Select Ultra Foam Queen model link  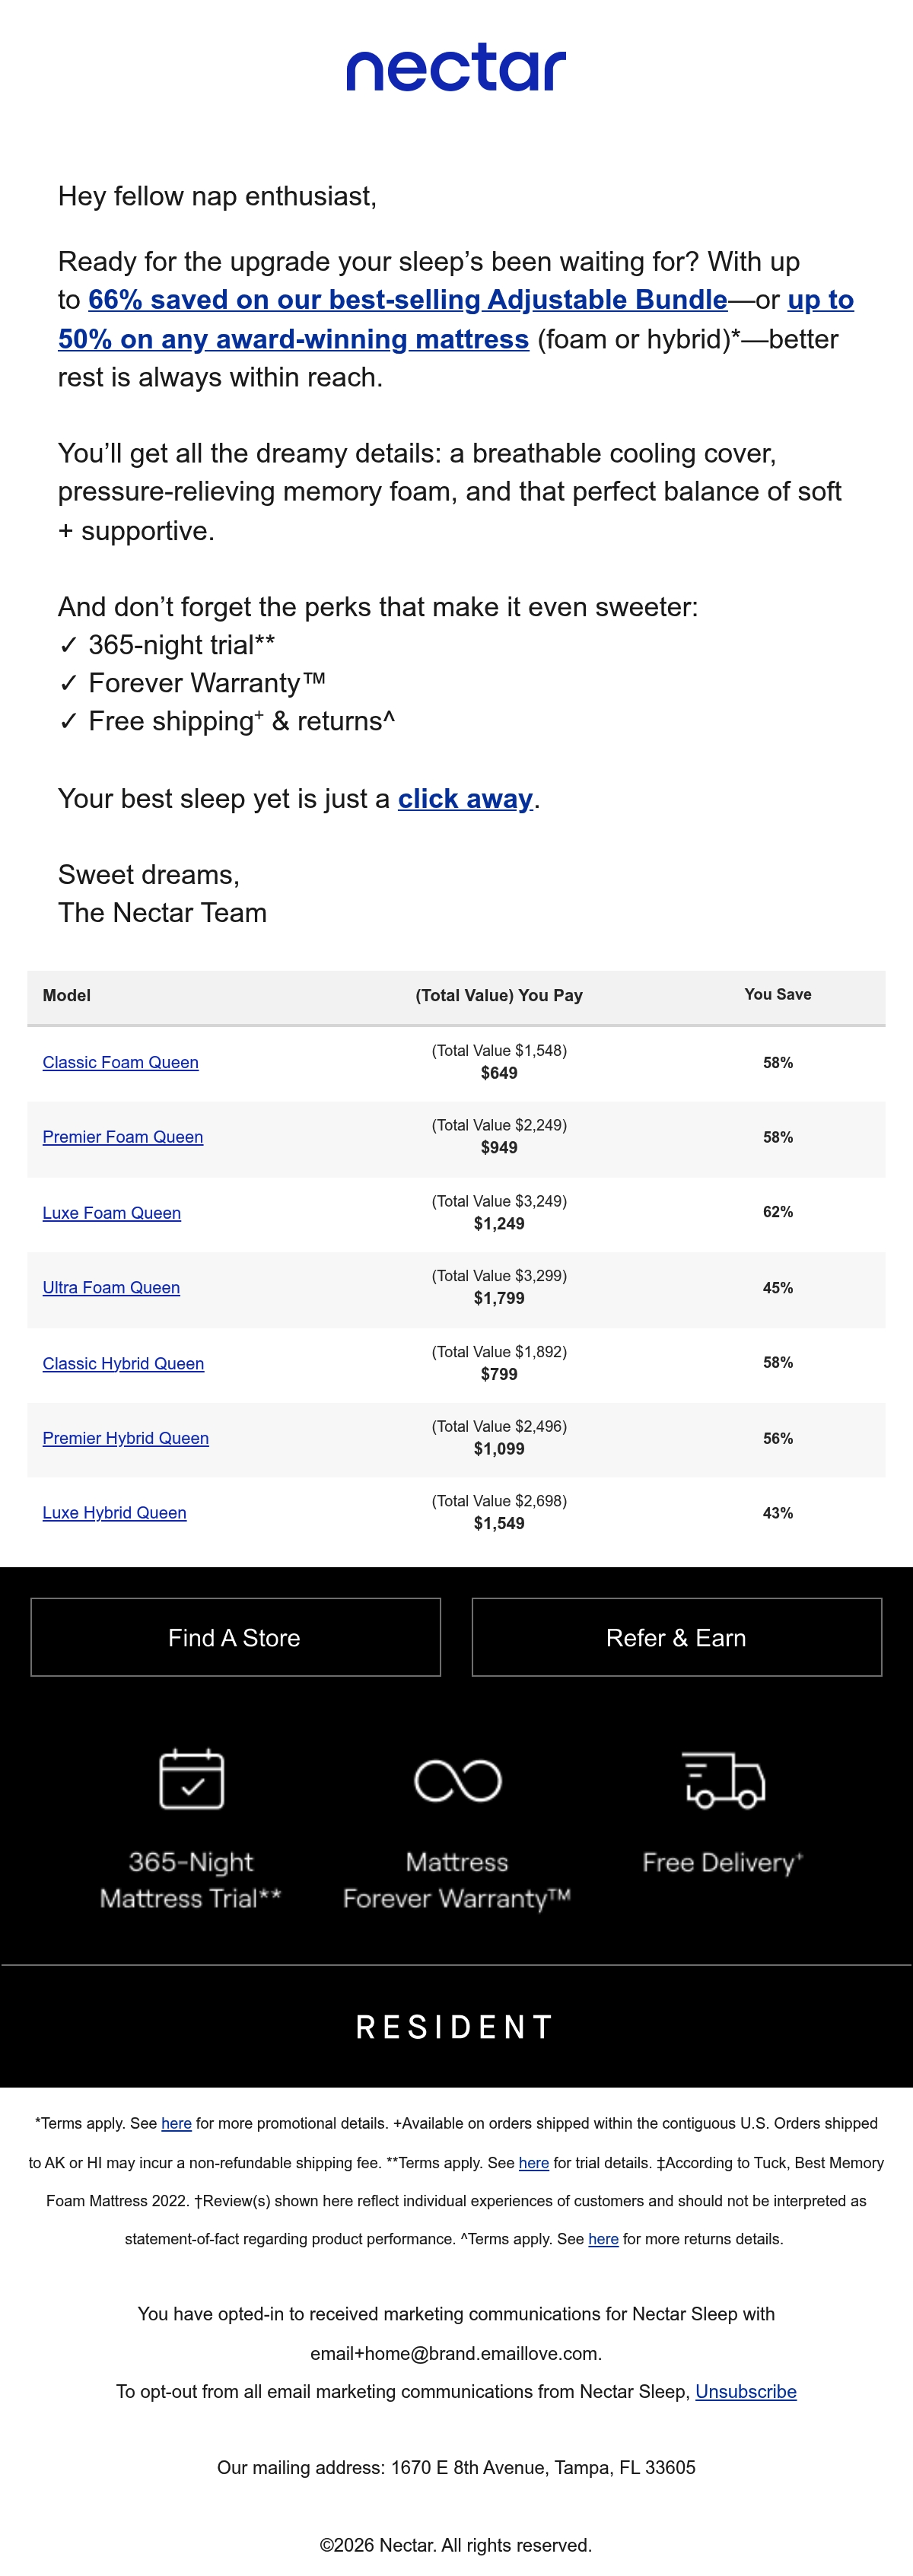tap(111, 1288)
